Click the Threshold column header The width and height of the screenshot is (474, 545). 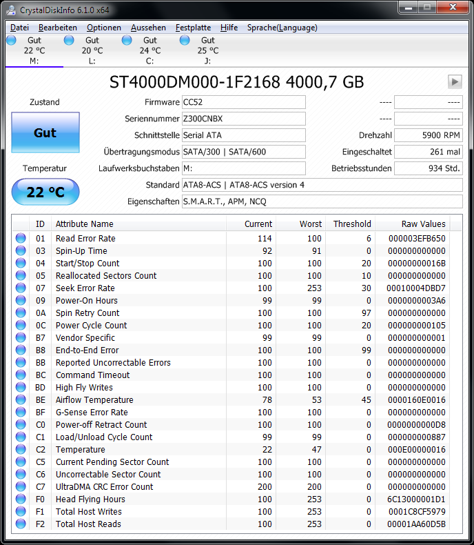(x=351, y=224)
